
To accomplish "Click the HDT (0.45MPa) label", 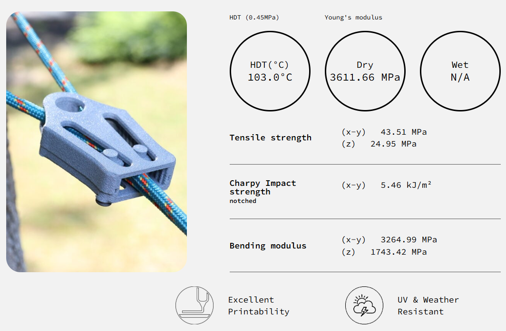I will tap(254, 18).
